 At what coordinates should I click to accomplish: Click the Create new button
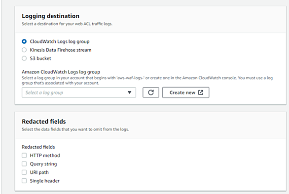(x=186, y=93)
